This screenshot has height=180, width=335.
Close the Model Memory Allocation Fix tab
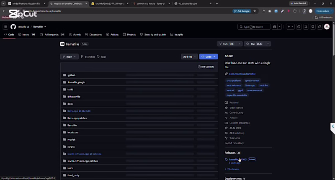45,4
